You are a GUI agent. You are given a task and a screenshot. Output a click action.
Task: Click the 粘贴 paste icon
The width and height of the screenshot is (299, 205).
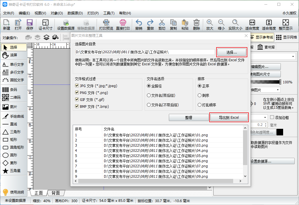pyautogui.click(x=185, y=24)
